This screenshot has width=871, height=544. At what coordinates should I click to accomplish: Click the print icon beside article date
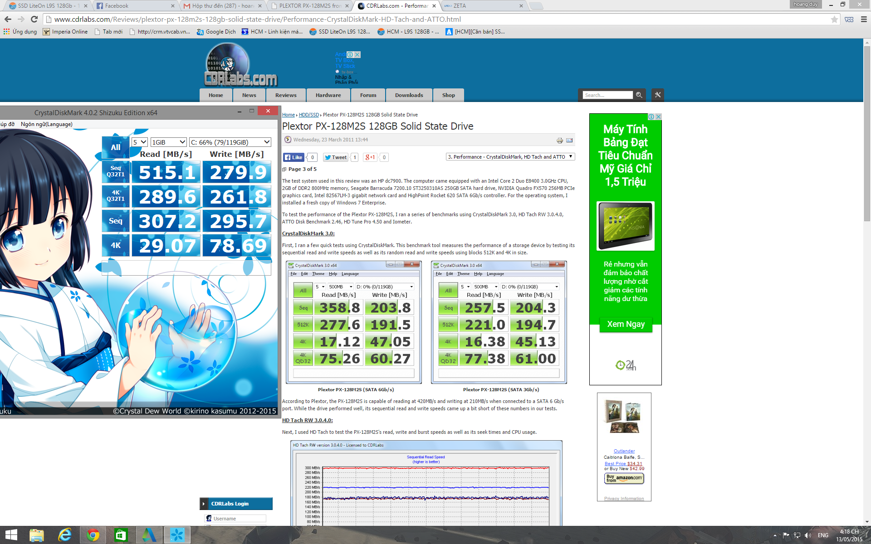tap(559, 141)
